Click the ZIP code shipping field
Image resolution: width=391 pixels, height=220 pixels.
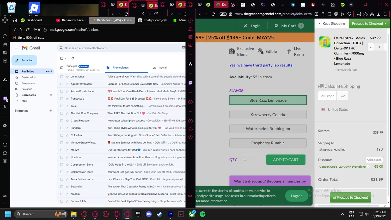[327, 96]
